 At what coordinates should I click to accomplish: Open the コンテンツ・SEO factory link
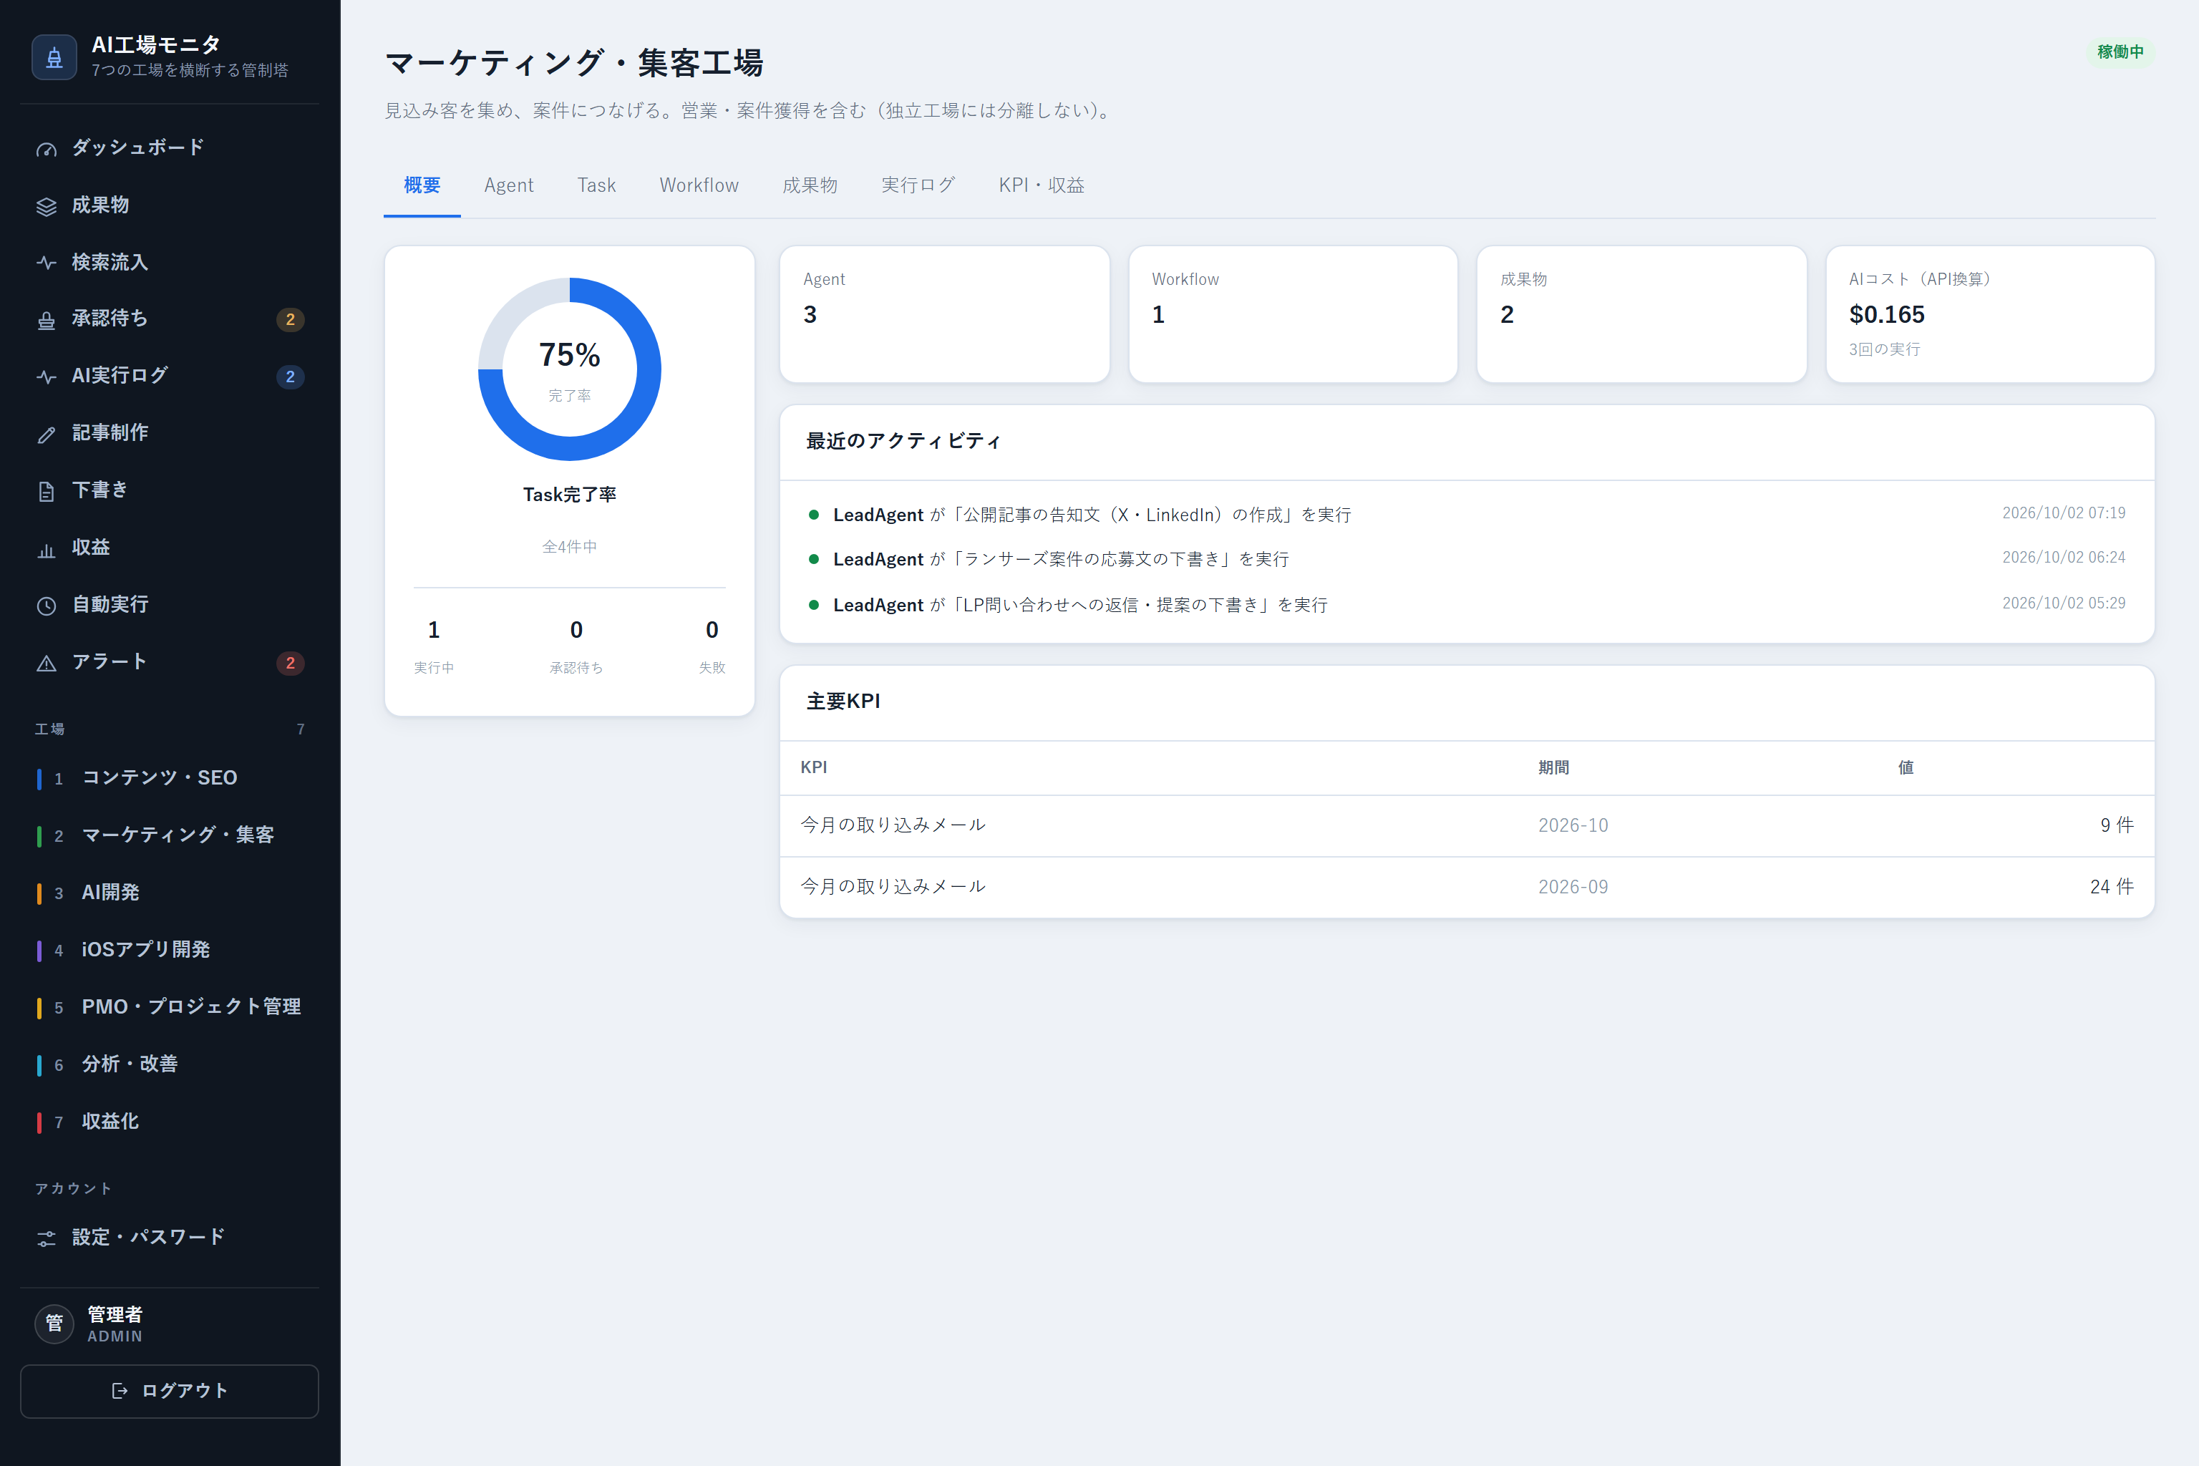tap(169, 778)
